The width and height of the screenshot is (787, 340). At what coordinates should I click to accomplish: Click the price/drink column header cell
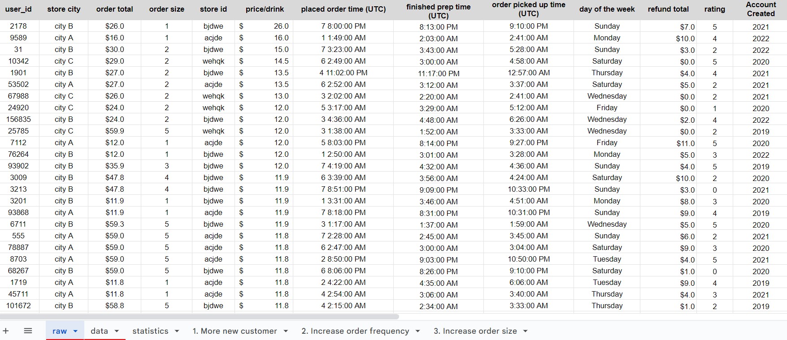coord(265,9)
